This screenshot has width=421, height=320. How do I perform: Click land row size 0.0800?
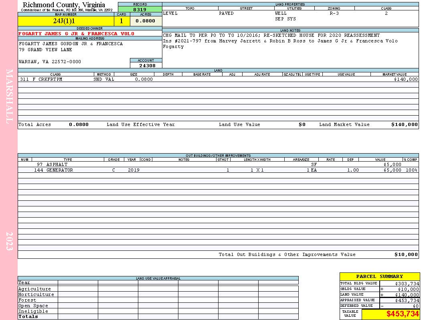point(144,79)
